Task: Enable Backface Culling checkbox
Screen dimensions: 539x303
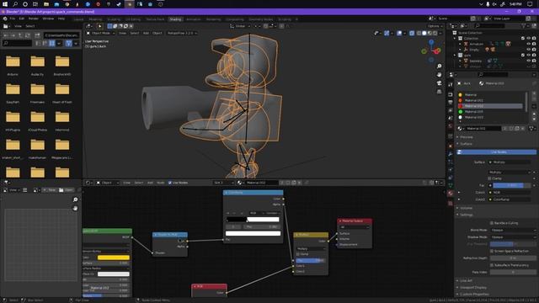Action: click(x=492, y=223)
